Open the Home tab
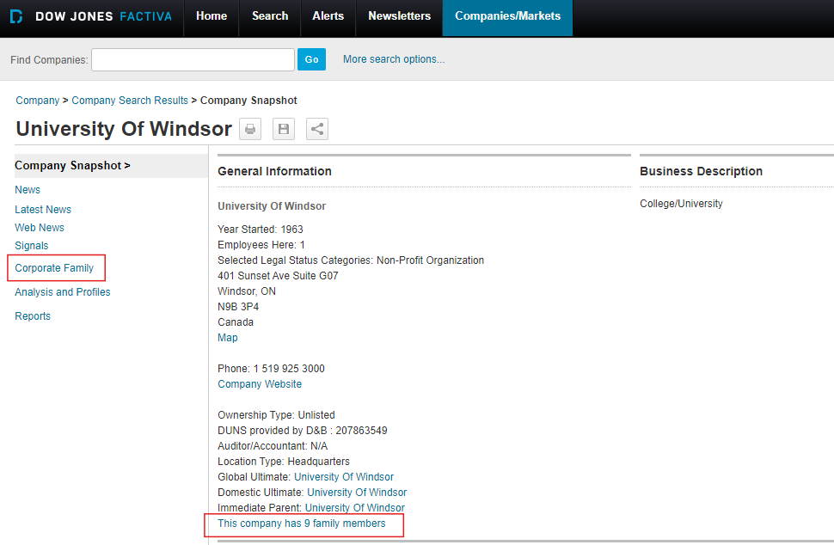The image size is (834, 545). [x=212, y=16]
